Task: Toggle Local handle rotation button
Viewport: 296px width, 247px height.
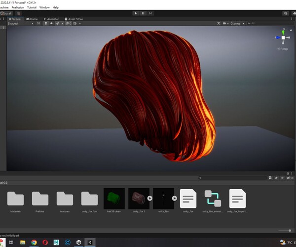Action: pyautogui.click(x=6, y=13)
